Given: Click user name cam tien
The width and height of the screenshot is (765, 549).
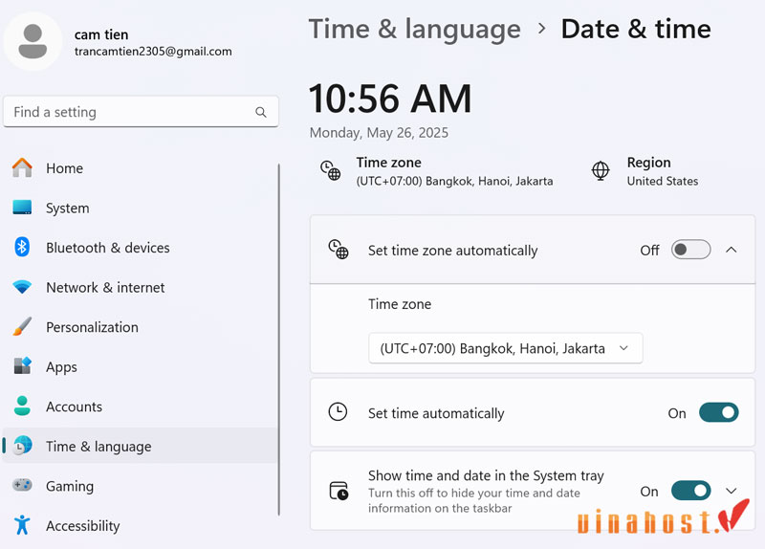Looking at the screenshot, I should point(101,34).
